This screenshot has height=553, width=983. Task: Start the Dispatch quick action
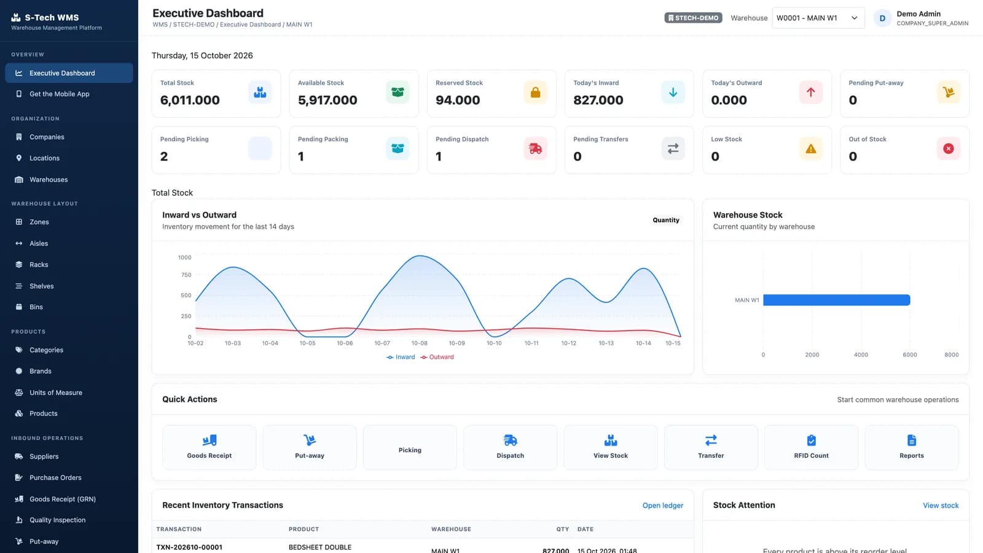[511, 447]
